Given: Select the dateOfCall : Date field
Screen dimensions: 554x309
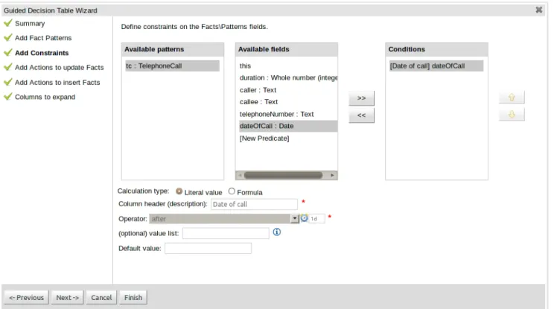Looking at the screenshot, I should (x=288, y=126).
